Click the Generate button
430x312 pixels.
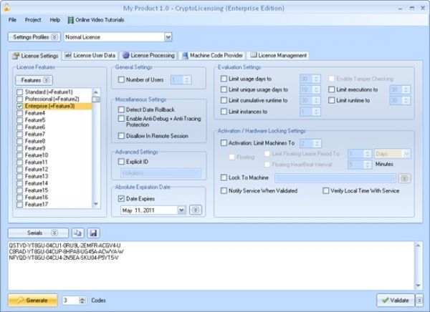(33, 301)
